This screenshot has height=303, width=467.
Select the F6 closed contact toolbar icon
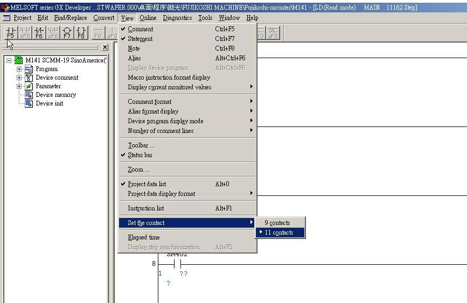(x=39, y=33)
